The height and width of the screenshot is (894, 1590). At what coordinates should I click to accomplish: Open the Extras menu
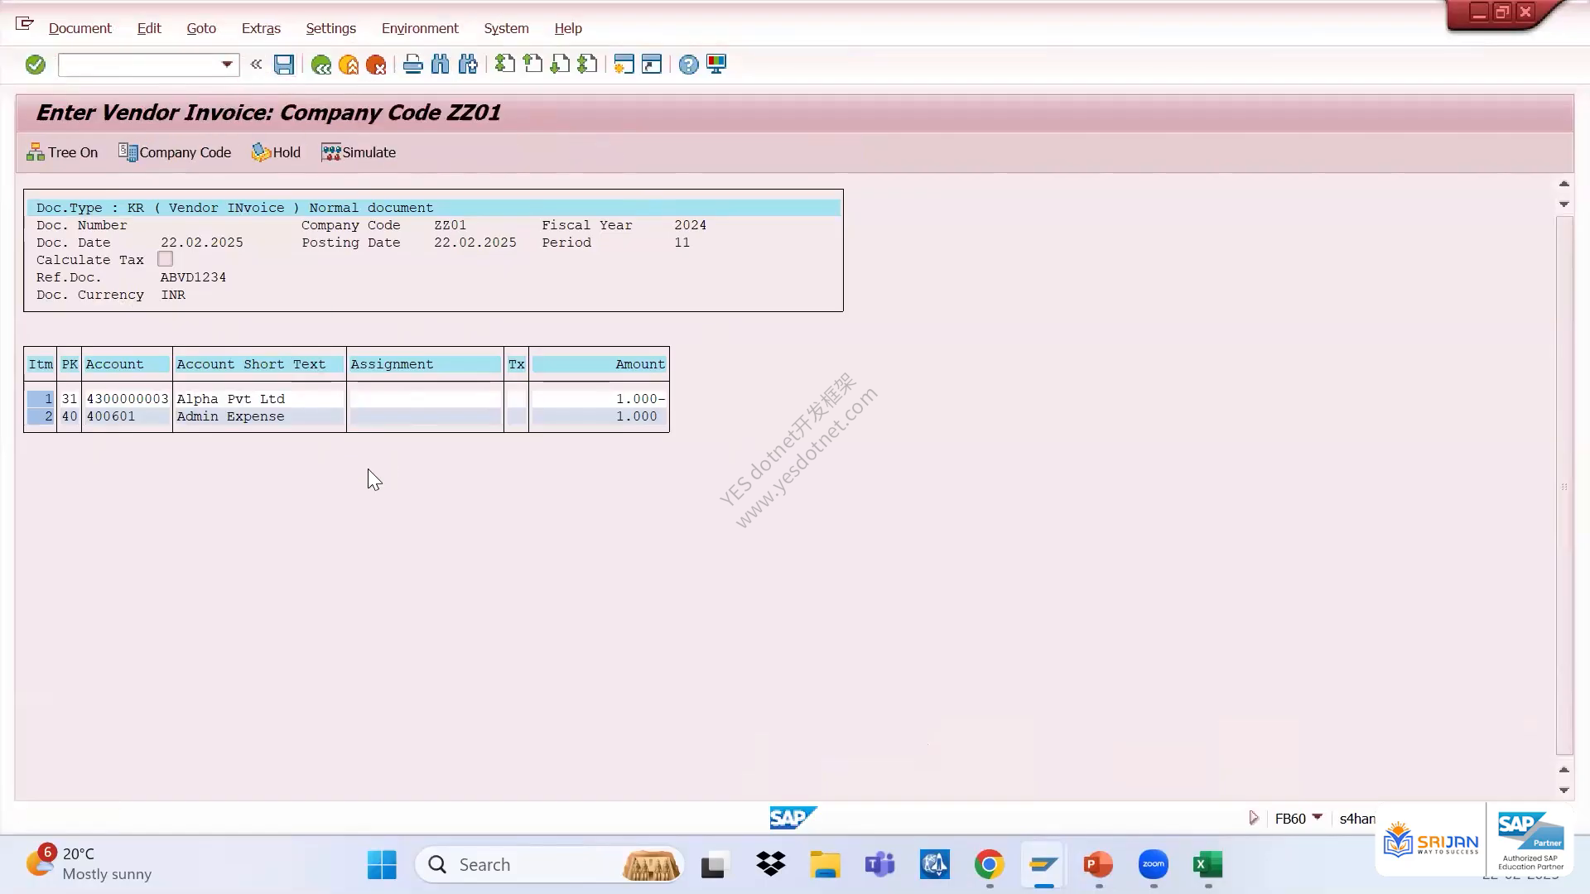261,28
